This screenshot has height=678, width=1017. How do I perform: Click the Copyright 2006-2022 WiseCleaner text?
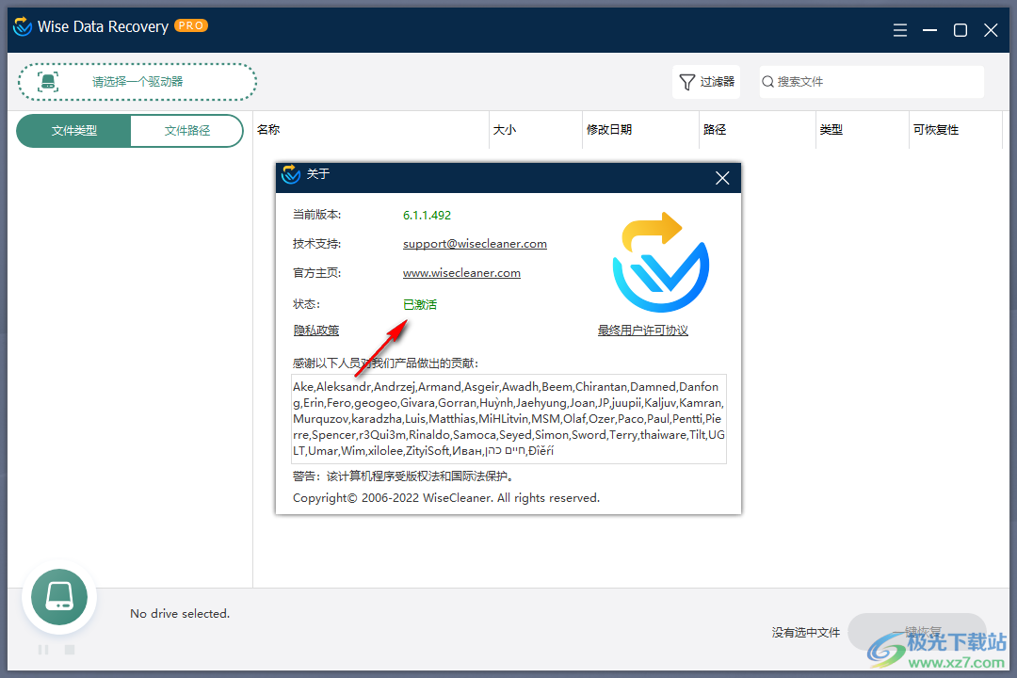click(x=446, y=498)
